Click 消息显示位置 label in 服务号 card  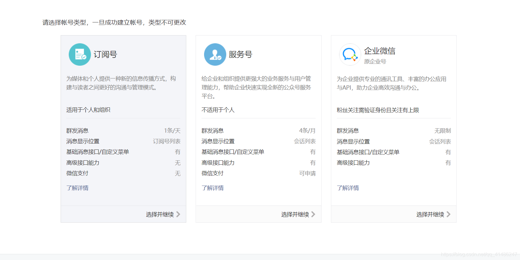coord(218,141)
